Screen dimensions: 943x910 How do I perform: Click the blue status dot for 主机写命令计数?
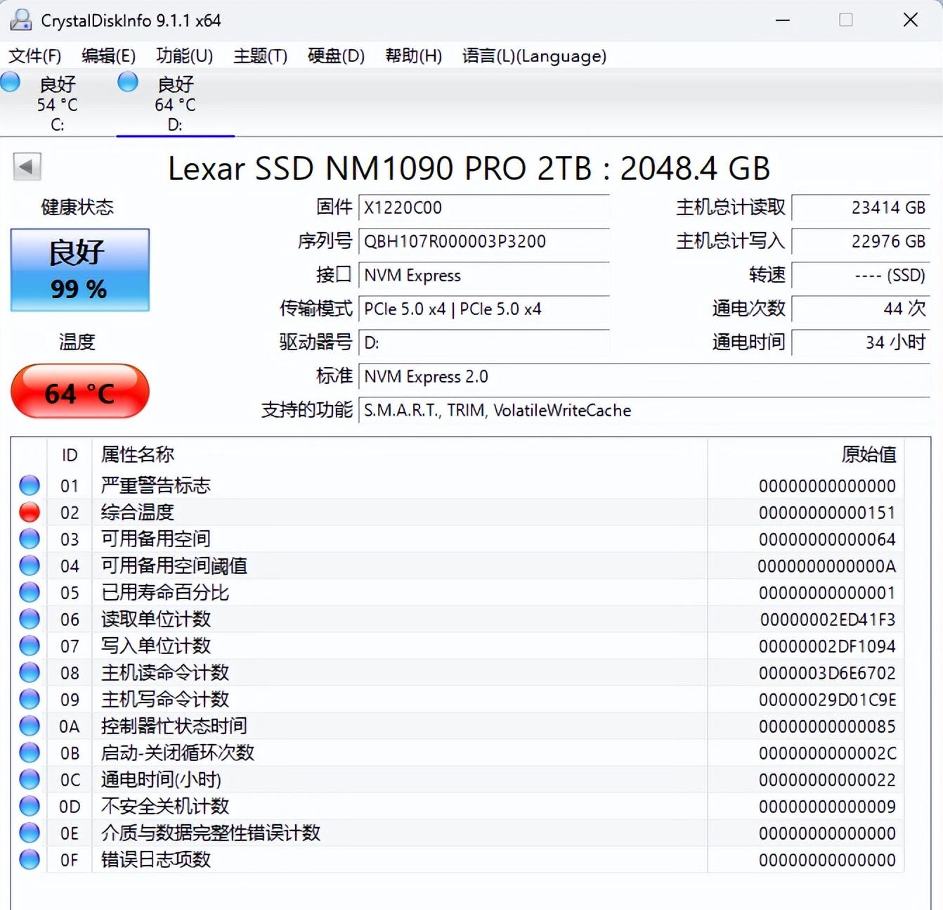(x=30, y=699)
